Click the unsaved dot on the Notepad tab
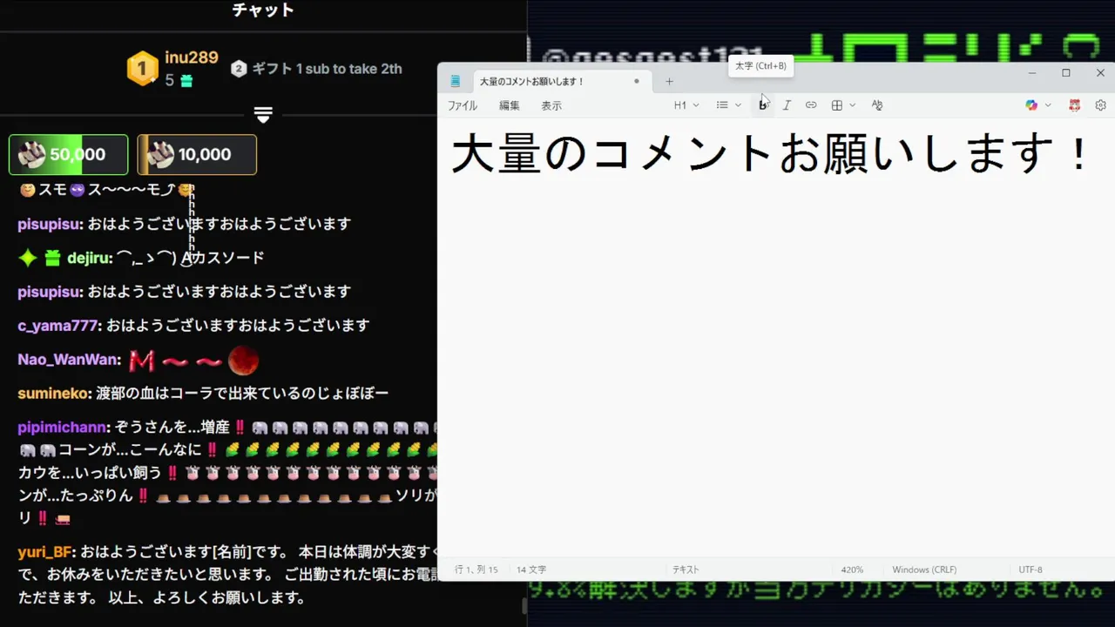Image resolution: width=1115 pixels, height=627 pixels. [x=637, y=81]
